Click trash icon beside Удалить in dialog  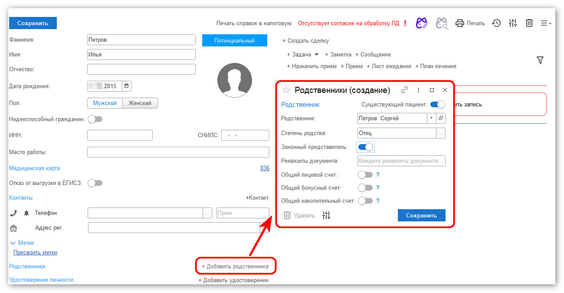pyautogui.click(x=287, y=215)
